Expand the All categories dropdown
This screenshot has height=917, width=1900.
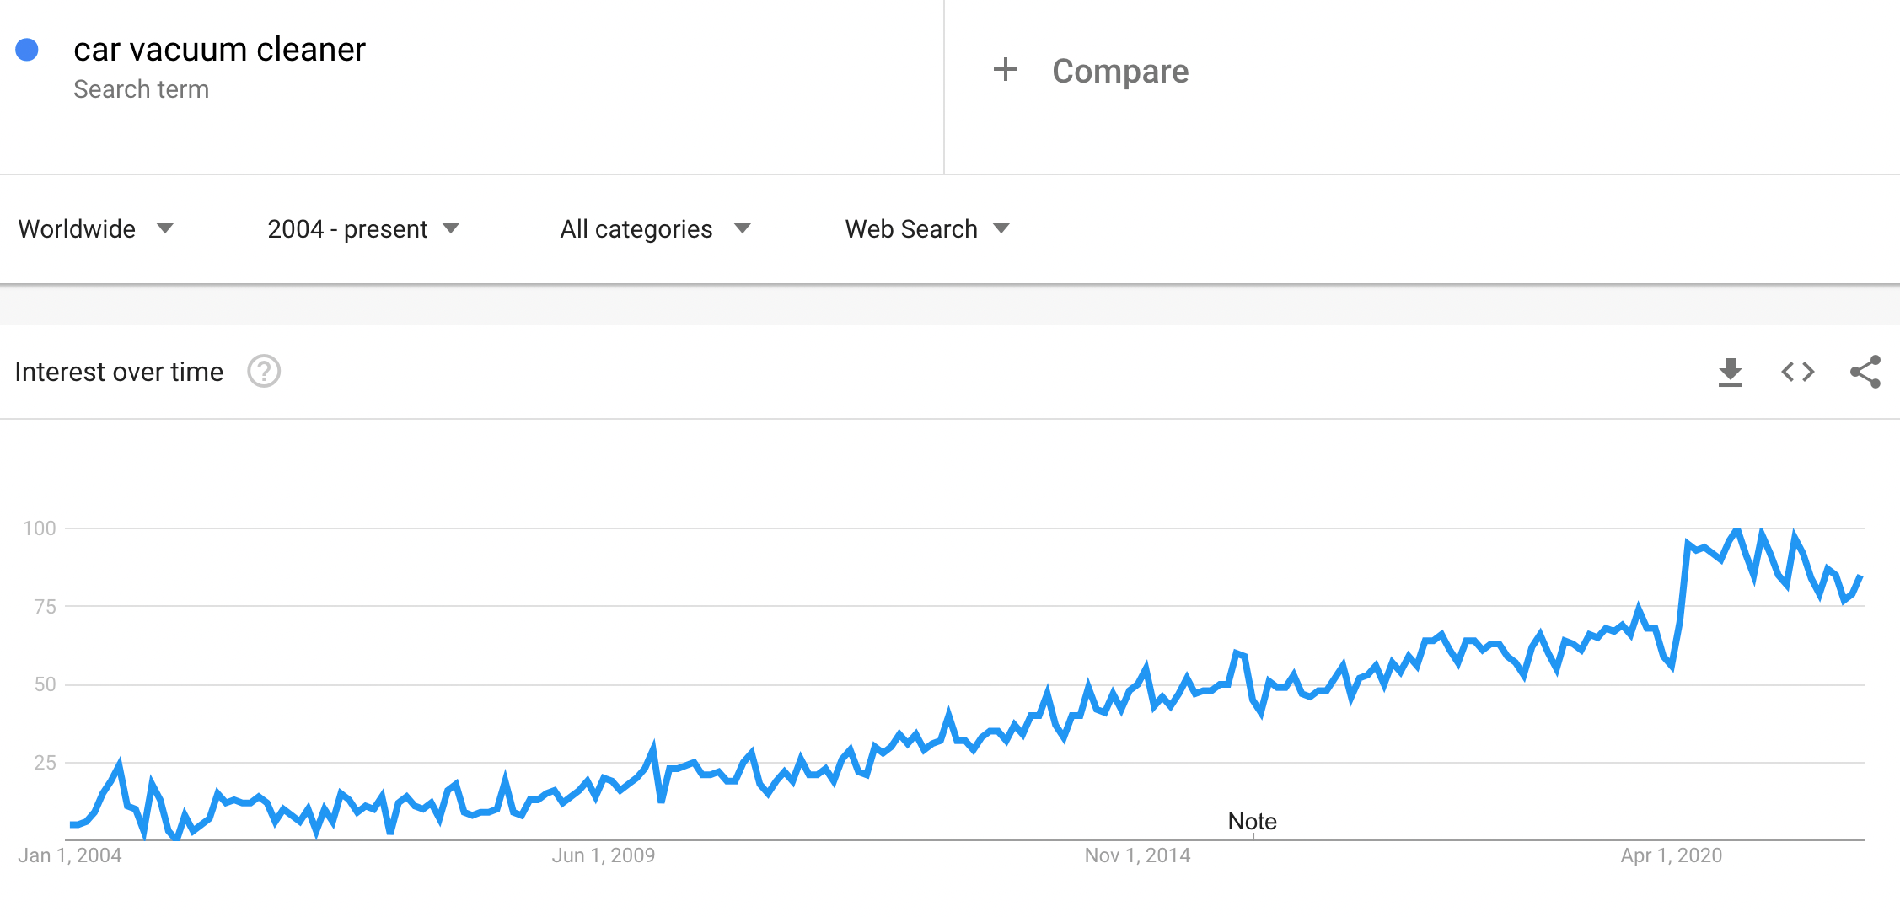point(655,228)
